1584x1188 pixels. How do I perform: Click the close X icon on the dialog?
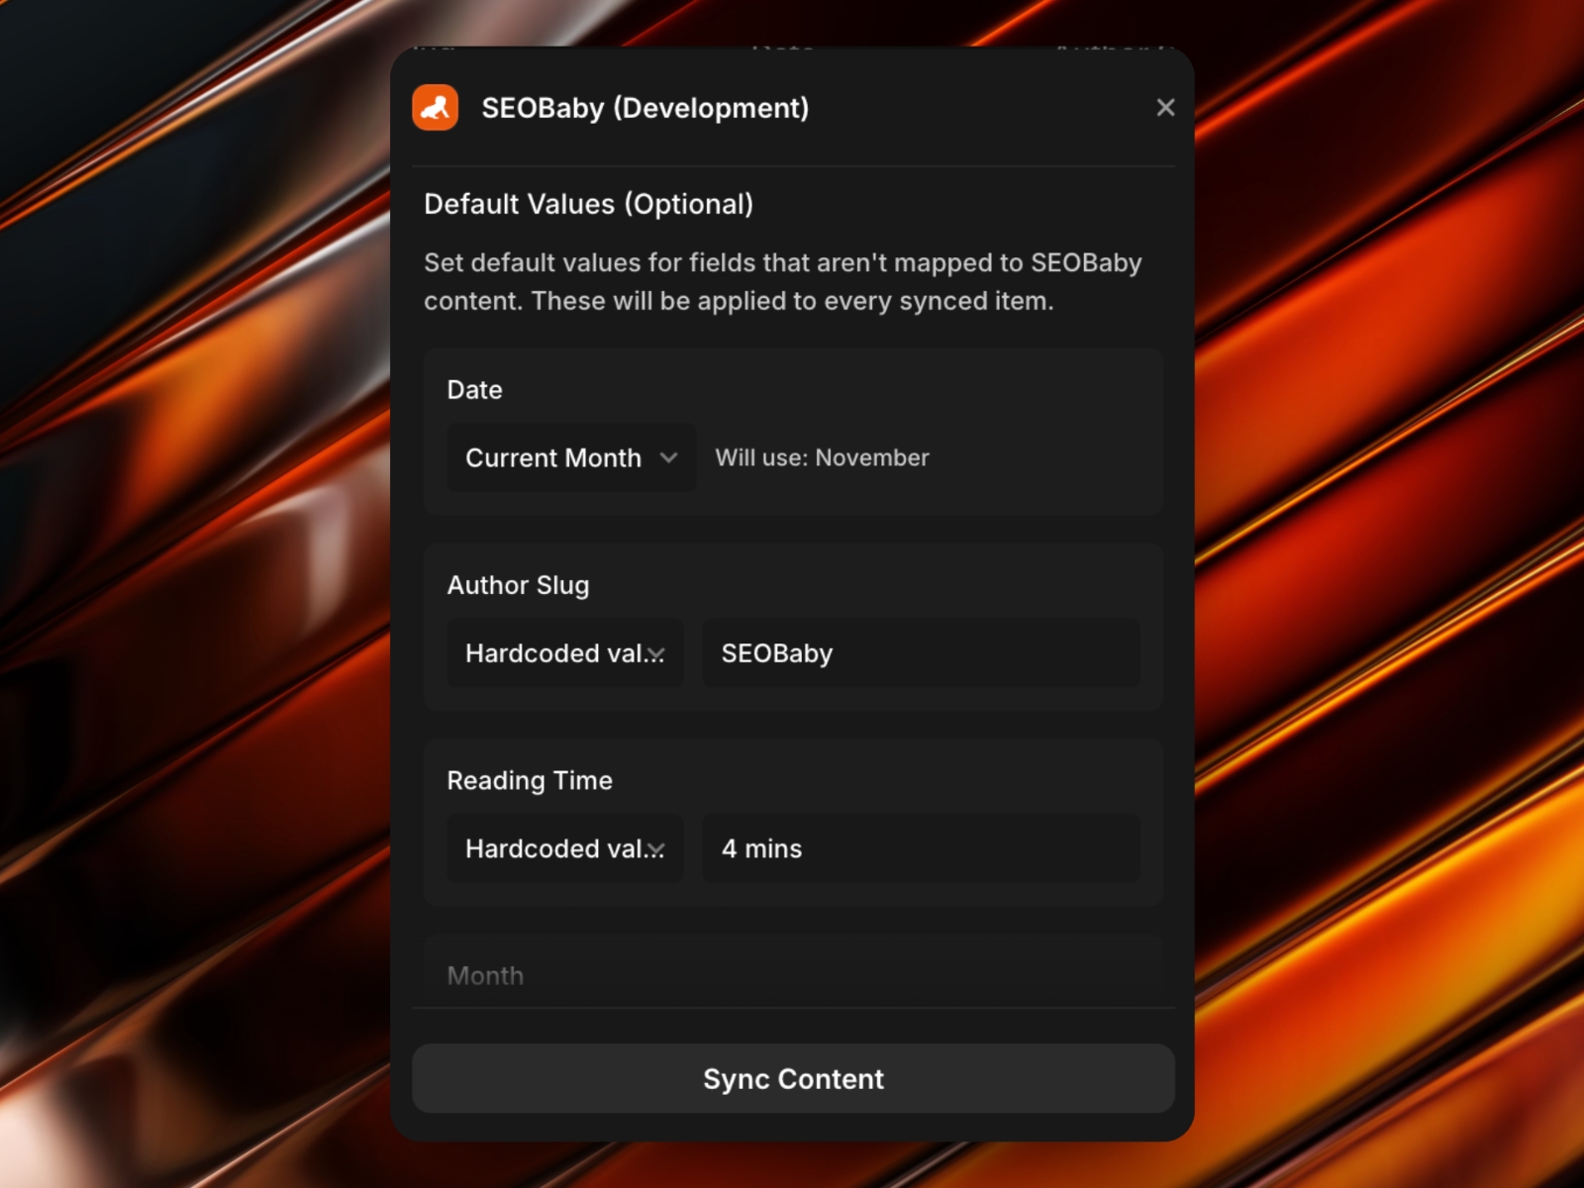(x=1165, y=107)
